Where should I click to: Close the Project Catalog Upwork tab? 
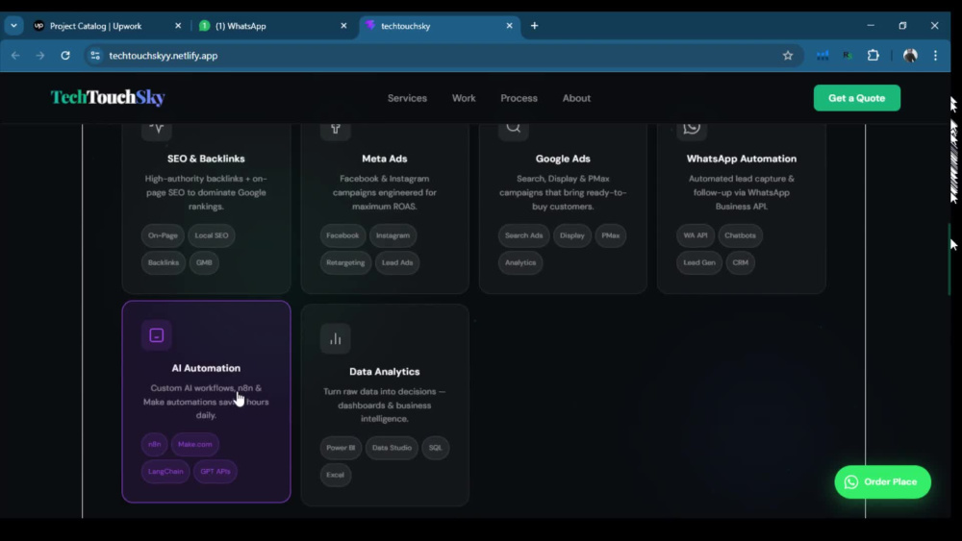point(178,26)
